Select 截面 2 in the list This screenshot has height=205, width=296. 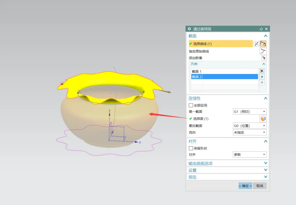[x=224, y=77]
